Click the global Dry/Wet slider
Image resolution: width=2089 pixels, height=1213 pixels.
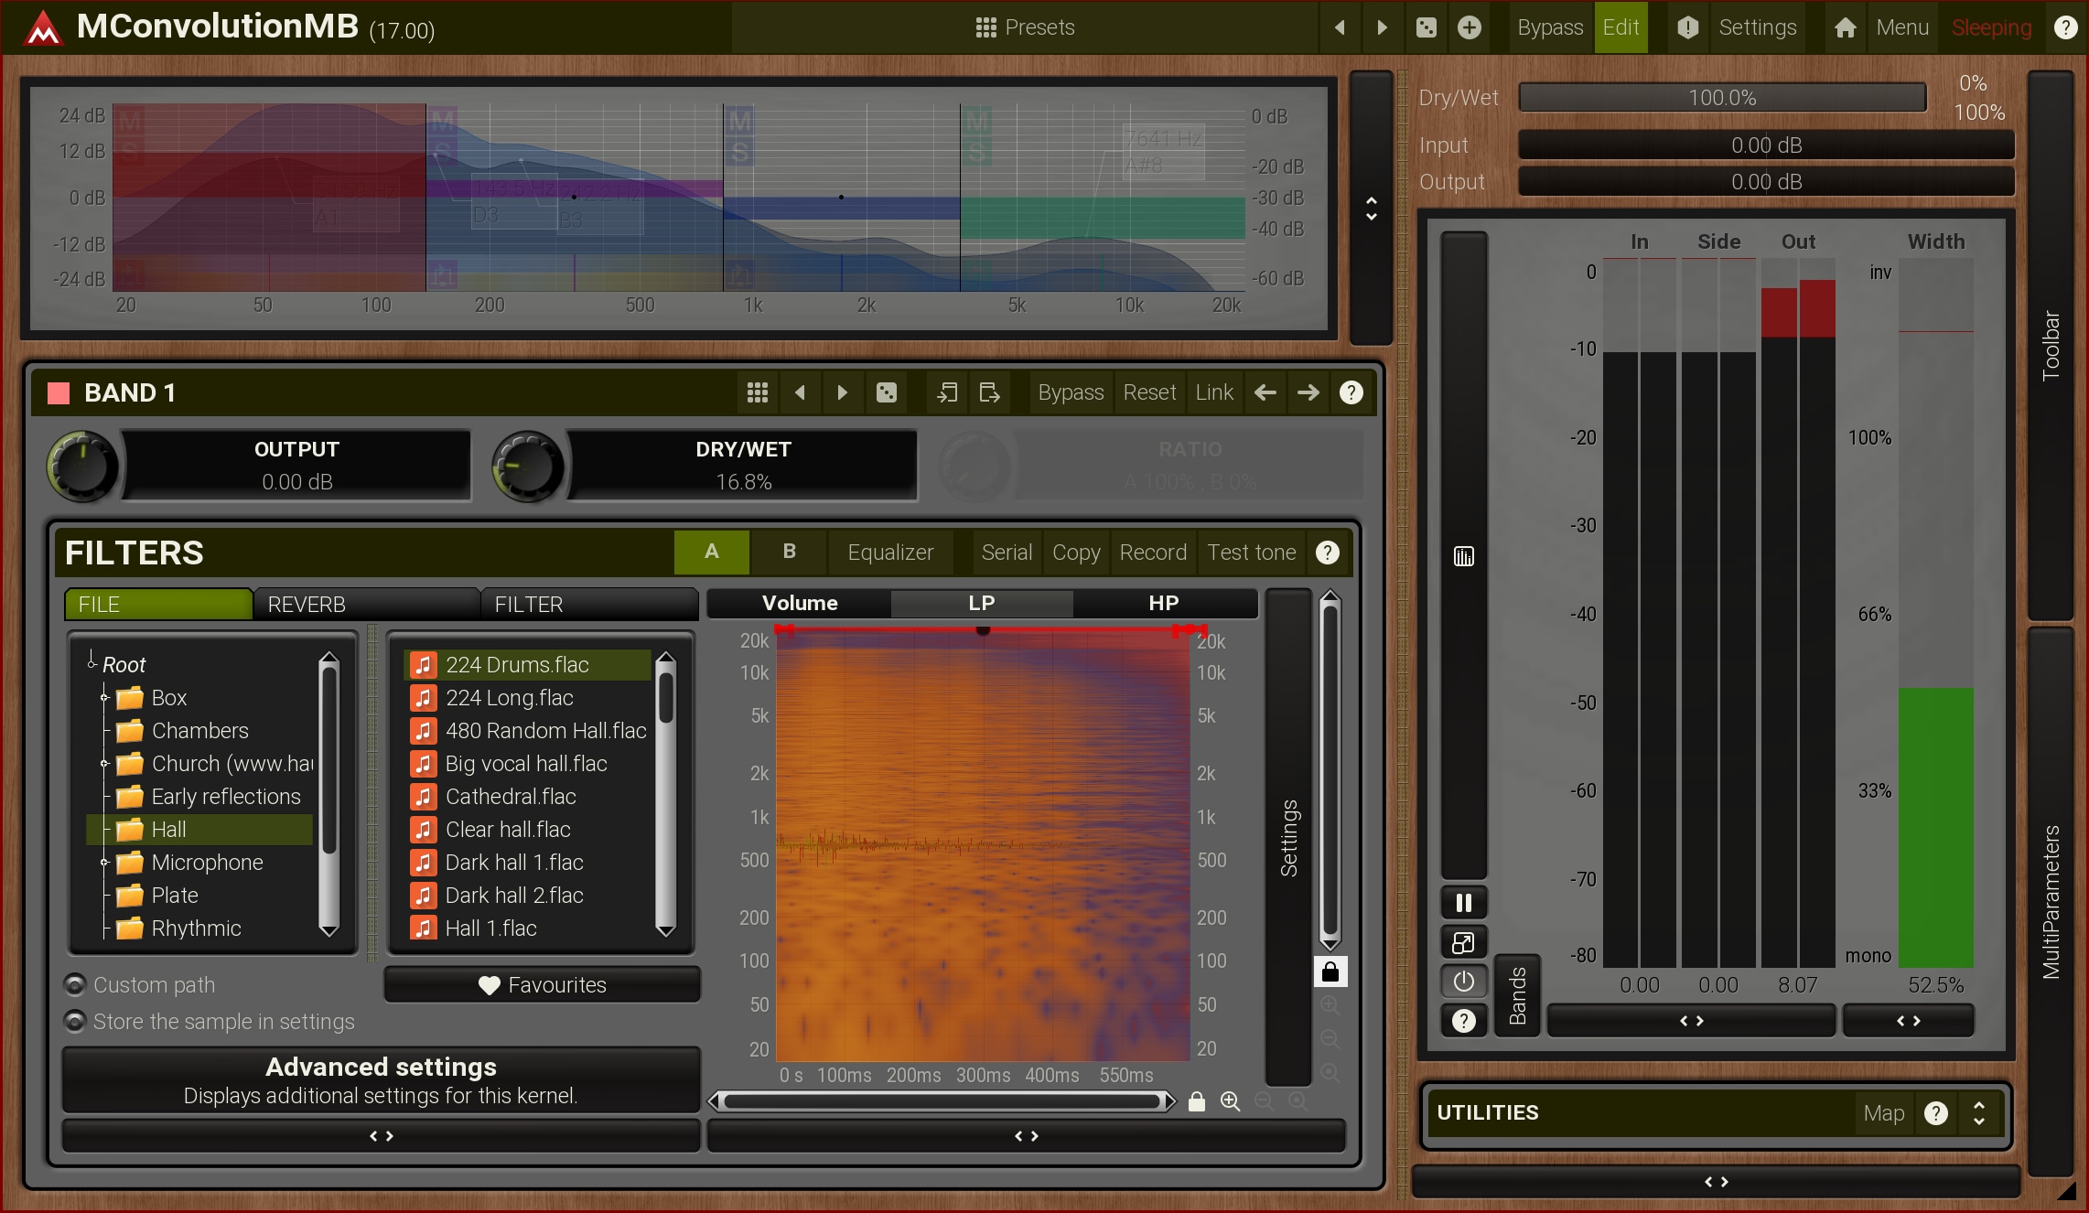click(x=1721, y=98)
